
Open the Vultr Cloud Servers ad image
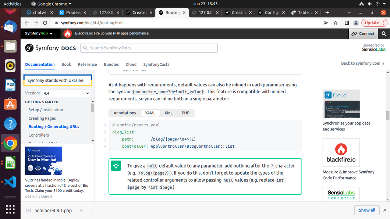click(43, 161)
